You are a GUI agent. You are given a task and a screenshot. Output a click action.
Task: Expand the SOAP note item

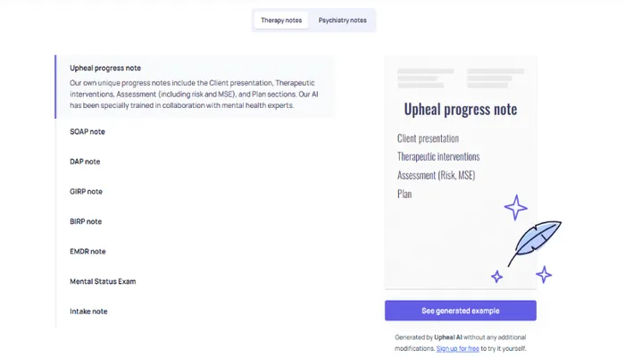click(87, 132)
